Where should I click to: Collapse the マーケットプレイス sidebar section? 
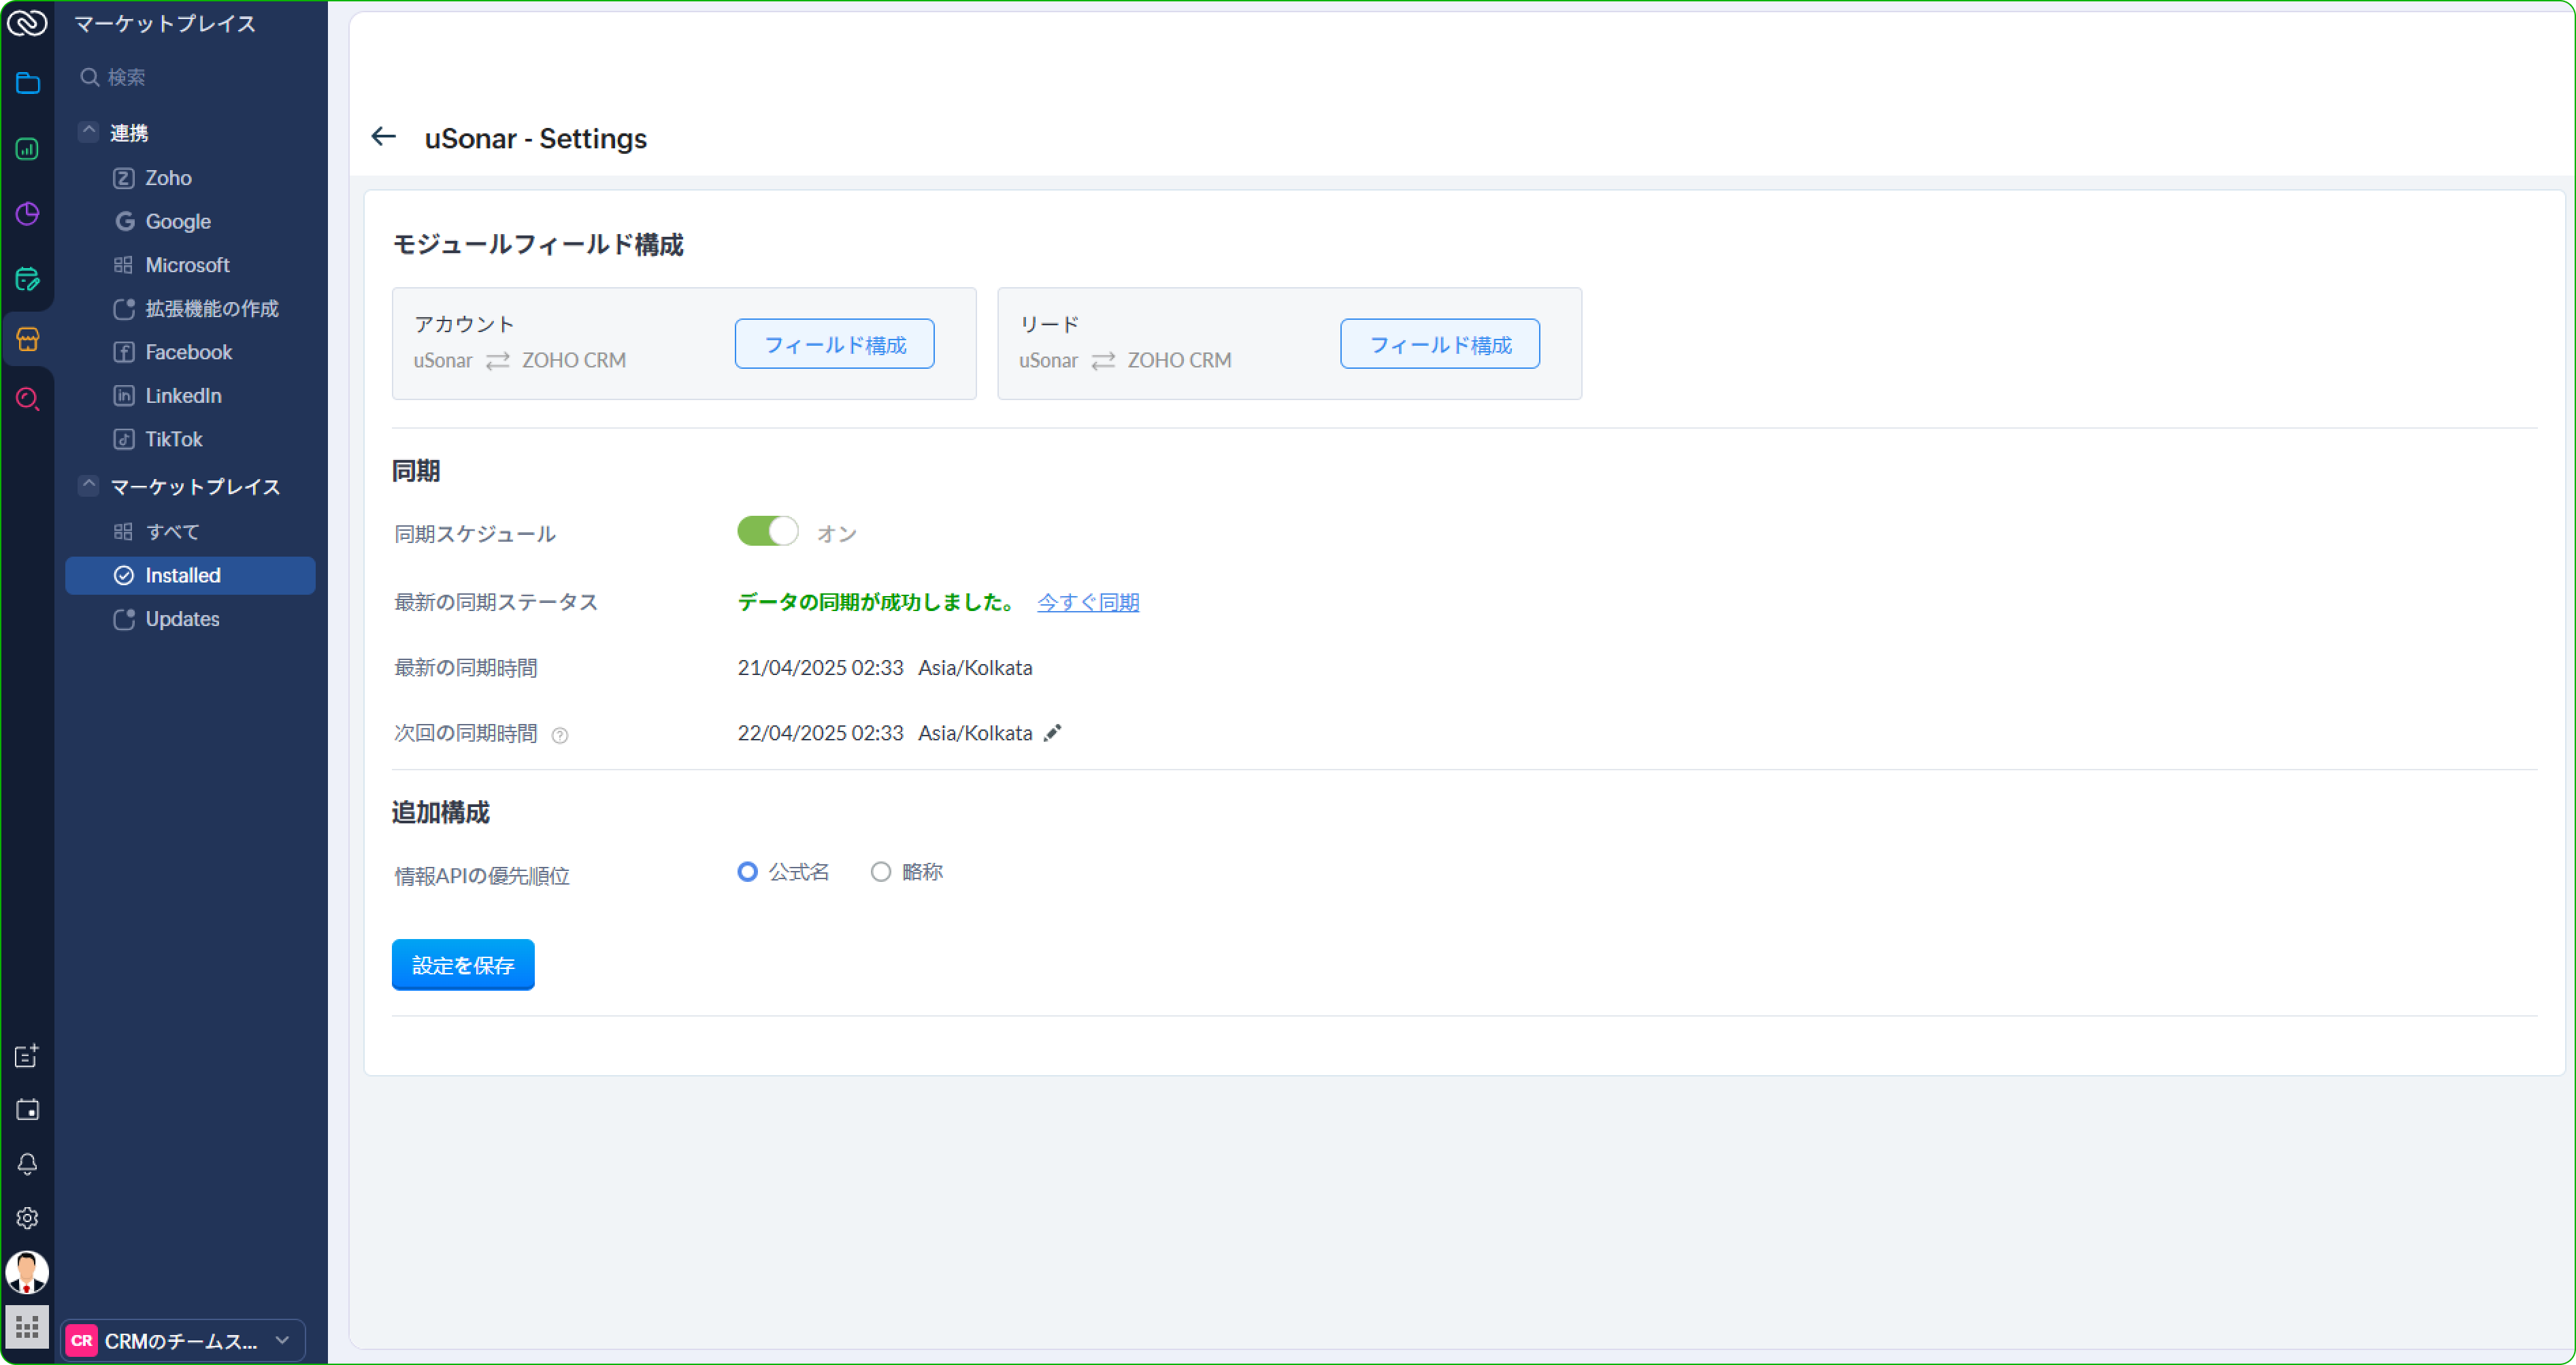(x=89, y=486)
